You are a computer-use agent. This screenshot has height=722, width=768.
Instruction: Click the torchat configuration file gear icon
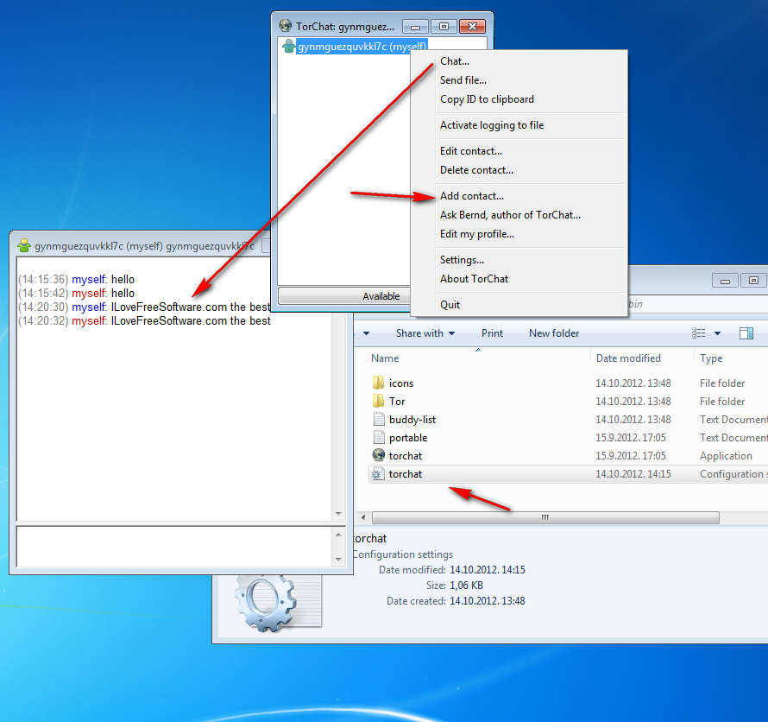(377, 474)
